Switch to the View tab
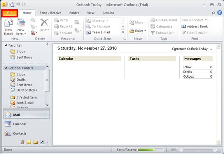The height and width of the screenshot is (154, 224). click(x=91, y=13)
